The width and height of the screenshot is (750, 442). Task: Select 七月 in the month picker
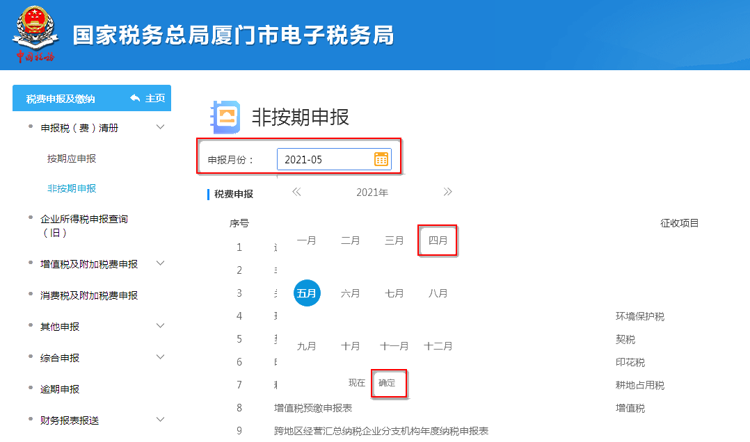[x=394, y=293]
